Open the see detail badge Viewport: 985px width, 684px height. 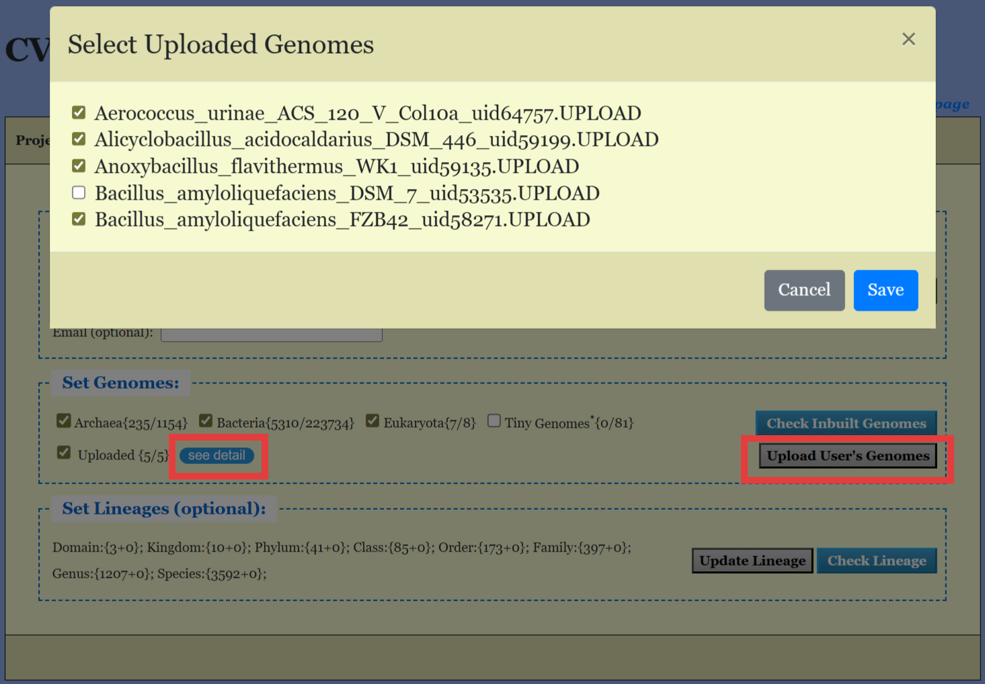[x=216, y=455]
